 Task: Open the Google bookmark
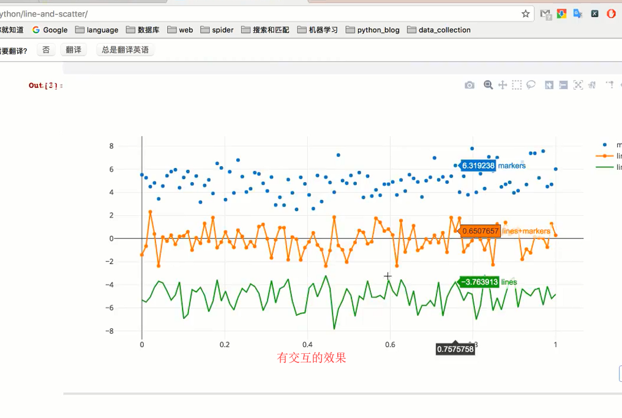click(50, 30)
